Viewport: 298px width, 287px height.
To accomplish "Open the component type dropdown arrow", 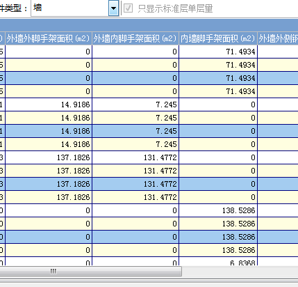I will pyautogui.click(x=113, y=8).
